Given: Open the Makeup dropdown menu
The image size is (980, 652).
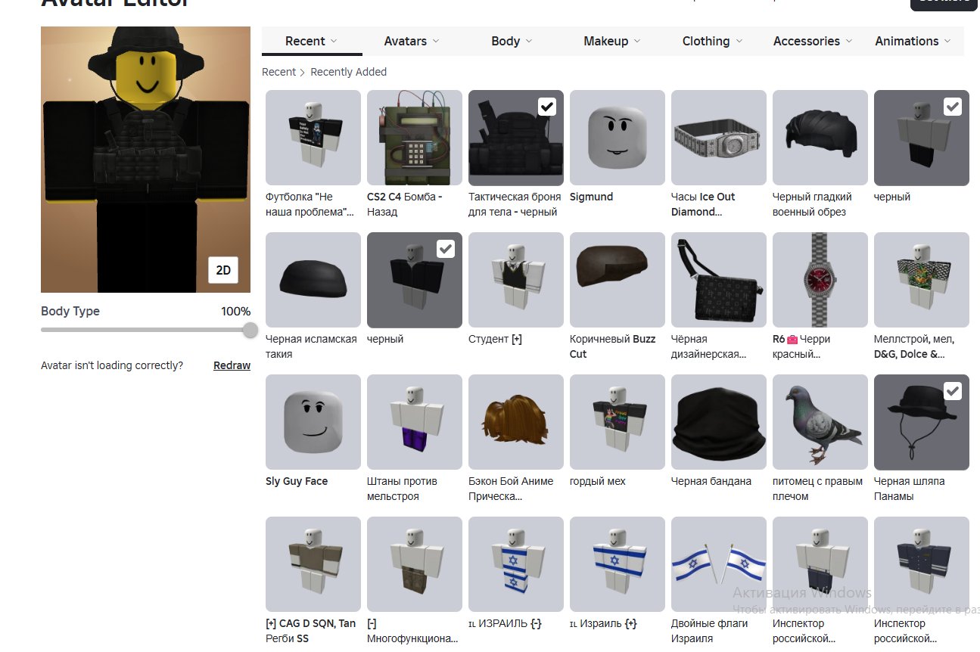Looking at the screenshot, I should 612,42.
